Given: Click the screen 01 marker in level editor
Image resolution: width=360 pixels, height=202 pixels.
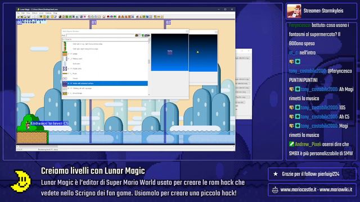Looking at the screenshot, I should tap(94, 22).
